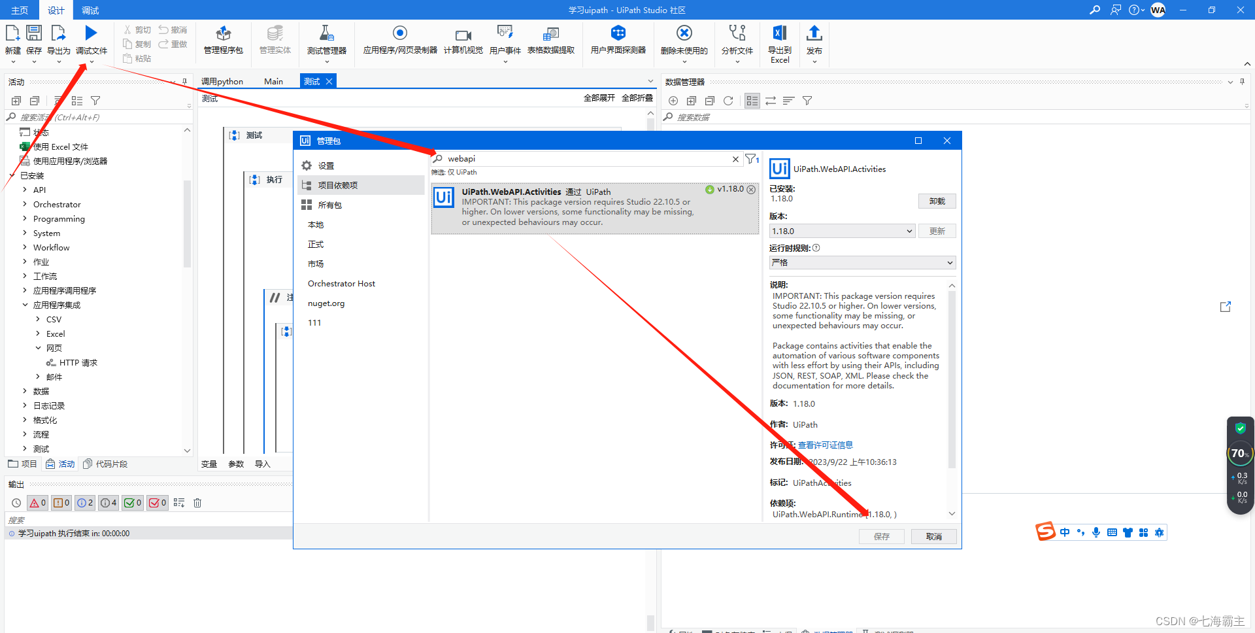Select the UiPath.WebAPI.Activities package result
The width and height of the screenshot is (1255, 633).
tap(595, 208)
